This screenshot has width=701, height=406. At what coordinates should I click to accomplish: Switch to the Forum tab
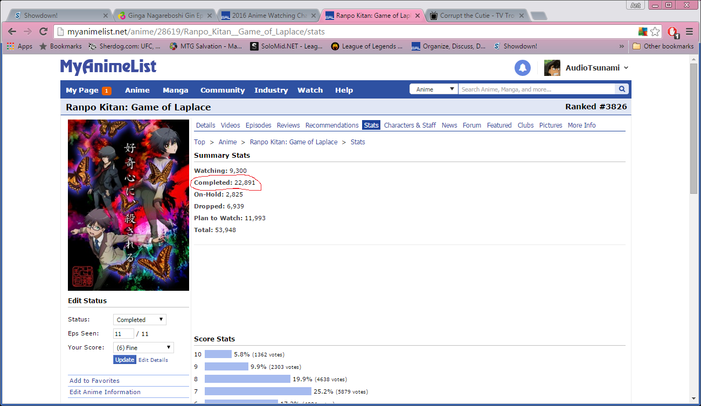coord(472,125)
